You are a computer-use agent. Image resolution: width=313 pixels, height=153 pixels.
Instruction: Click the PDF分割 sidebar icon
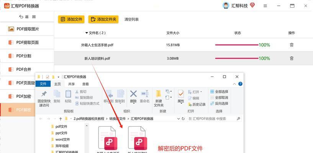coord(11,56)
